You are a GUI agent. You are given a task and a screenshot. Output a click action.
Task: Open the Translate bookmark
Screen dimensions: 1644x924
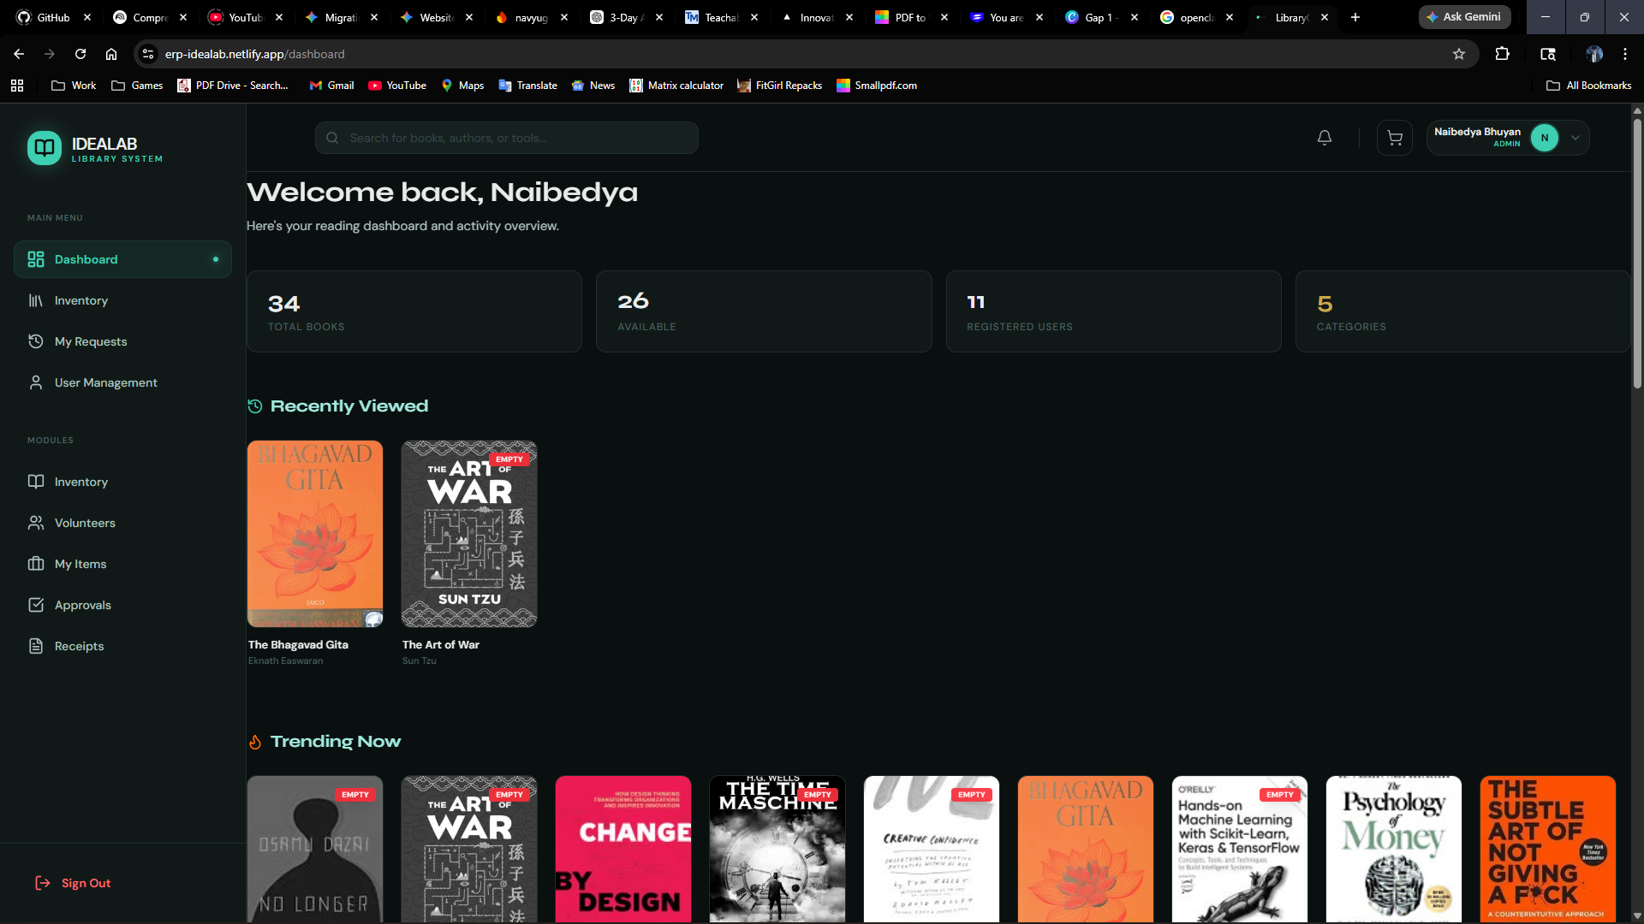tap(527, 86)
